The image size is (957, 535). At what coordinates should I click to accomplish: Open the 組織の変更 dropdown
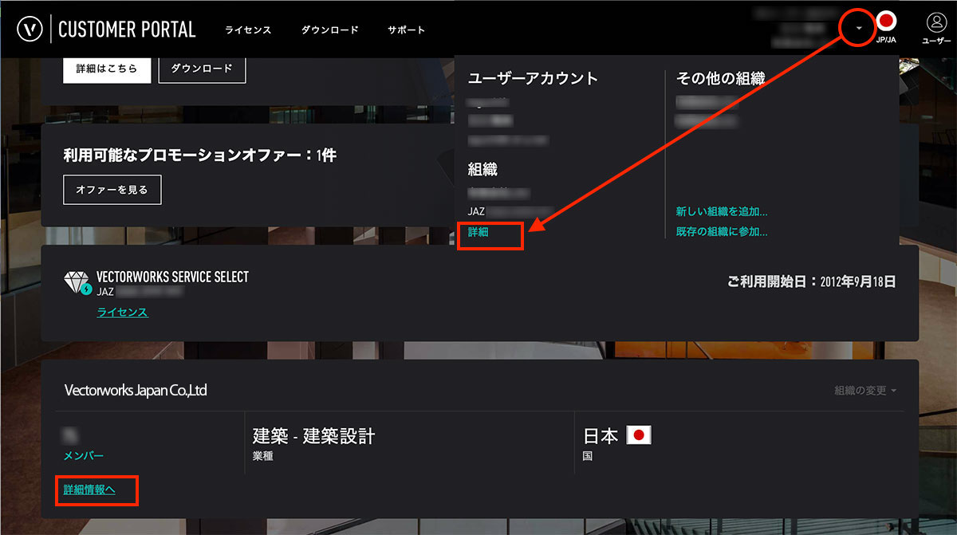865,391
